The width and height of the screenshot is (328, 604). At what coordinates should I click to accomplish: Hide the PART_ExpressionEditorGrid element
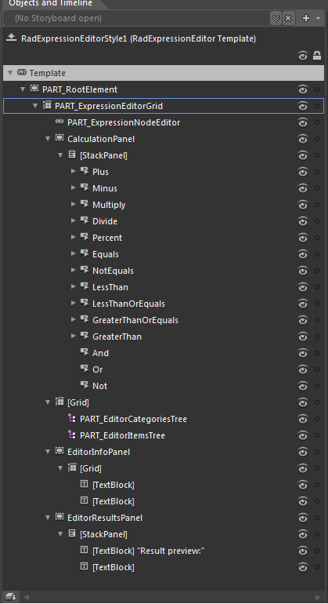[x=303, y=106]
